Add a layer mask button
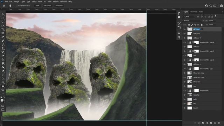The height and width of the screenshot is (126, 224). tap(203, 123)
